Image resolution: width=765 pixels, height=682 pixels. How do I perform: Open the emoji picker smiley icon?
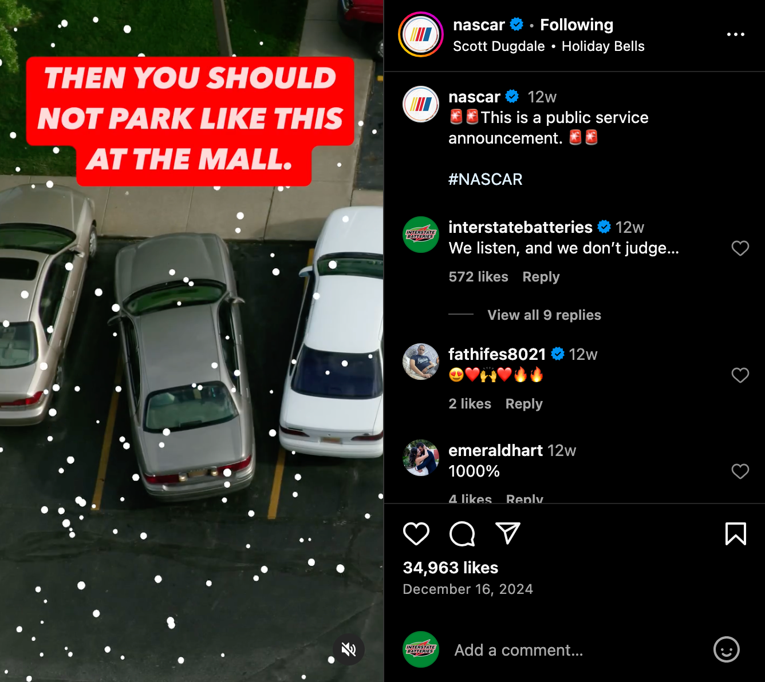[727, 649]
